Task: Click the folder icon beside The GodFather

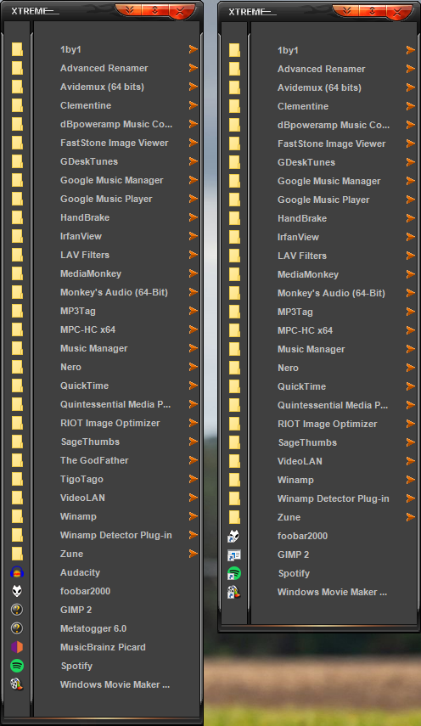Action: (x=17, y=460)
